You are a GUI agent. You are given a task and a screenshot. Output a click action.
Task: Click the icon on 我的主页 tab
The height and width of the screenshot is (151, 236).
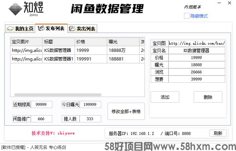tap(10, 29)
